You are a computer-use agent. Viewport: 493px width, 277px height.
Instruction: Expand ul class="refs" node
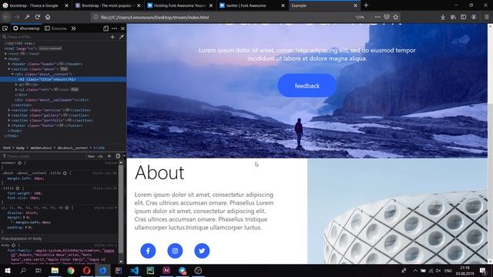pos(16,89)
